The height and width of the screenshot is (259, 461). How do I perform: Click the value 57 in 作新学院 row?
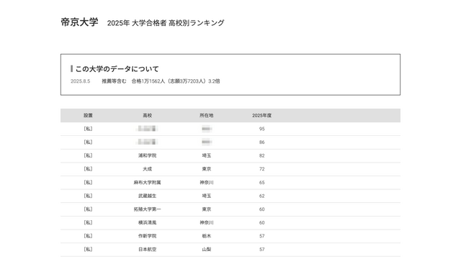coord(261,236)
